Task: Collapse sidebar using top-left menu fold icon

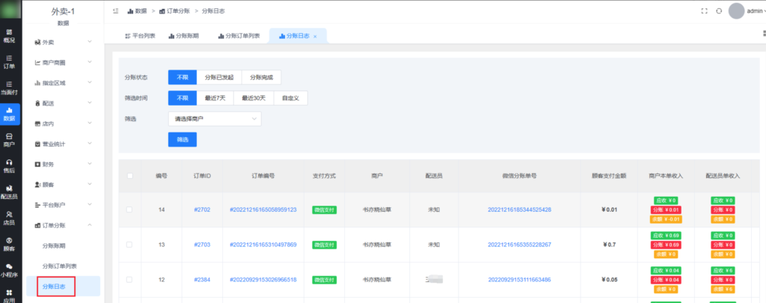Action: [115, 11]
